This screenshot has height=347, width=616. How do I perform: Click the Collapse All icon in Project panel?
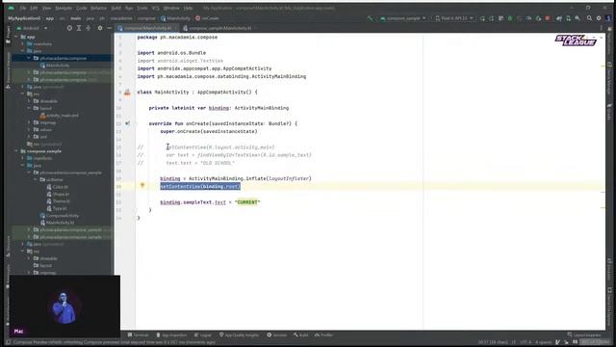89,28
